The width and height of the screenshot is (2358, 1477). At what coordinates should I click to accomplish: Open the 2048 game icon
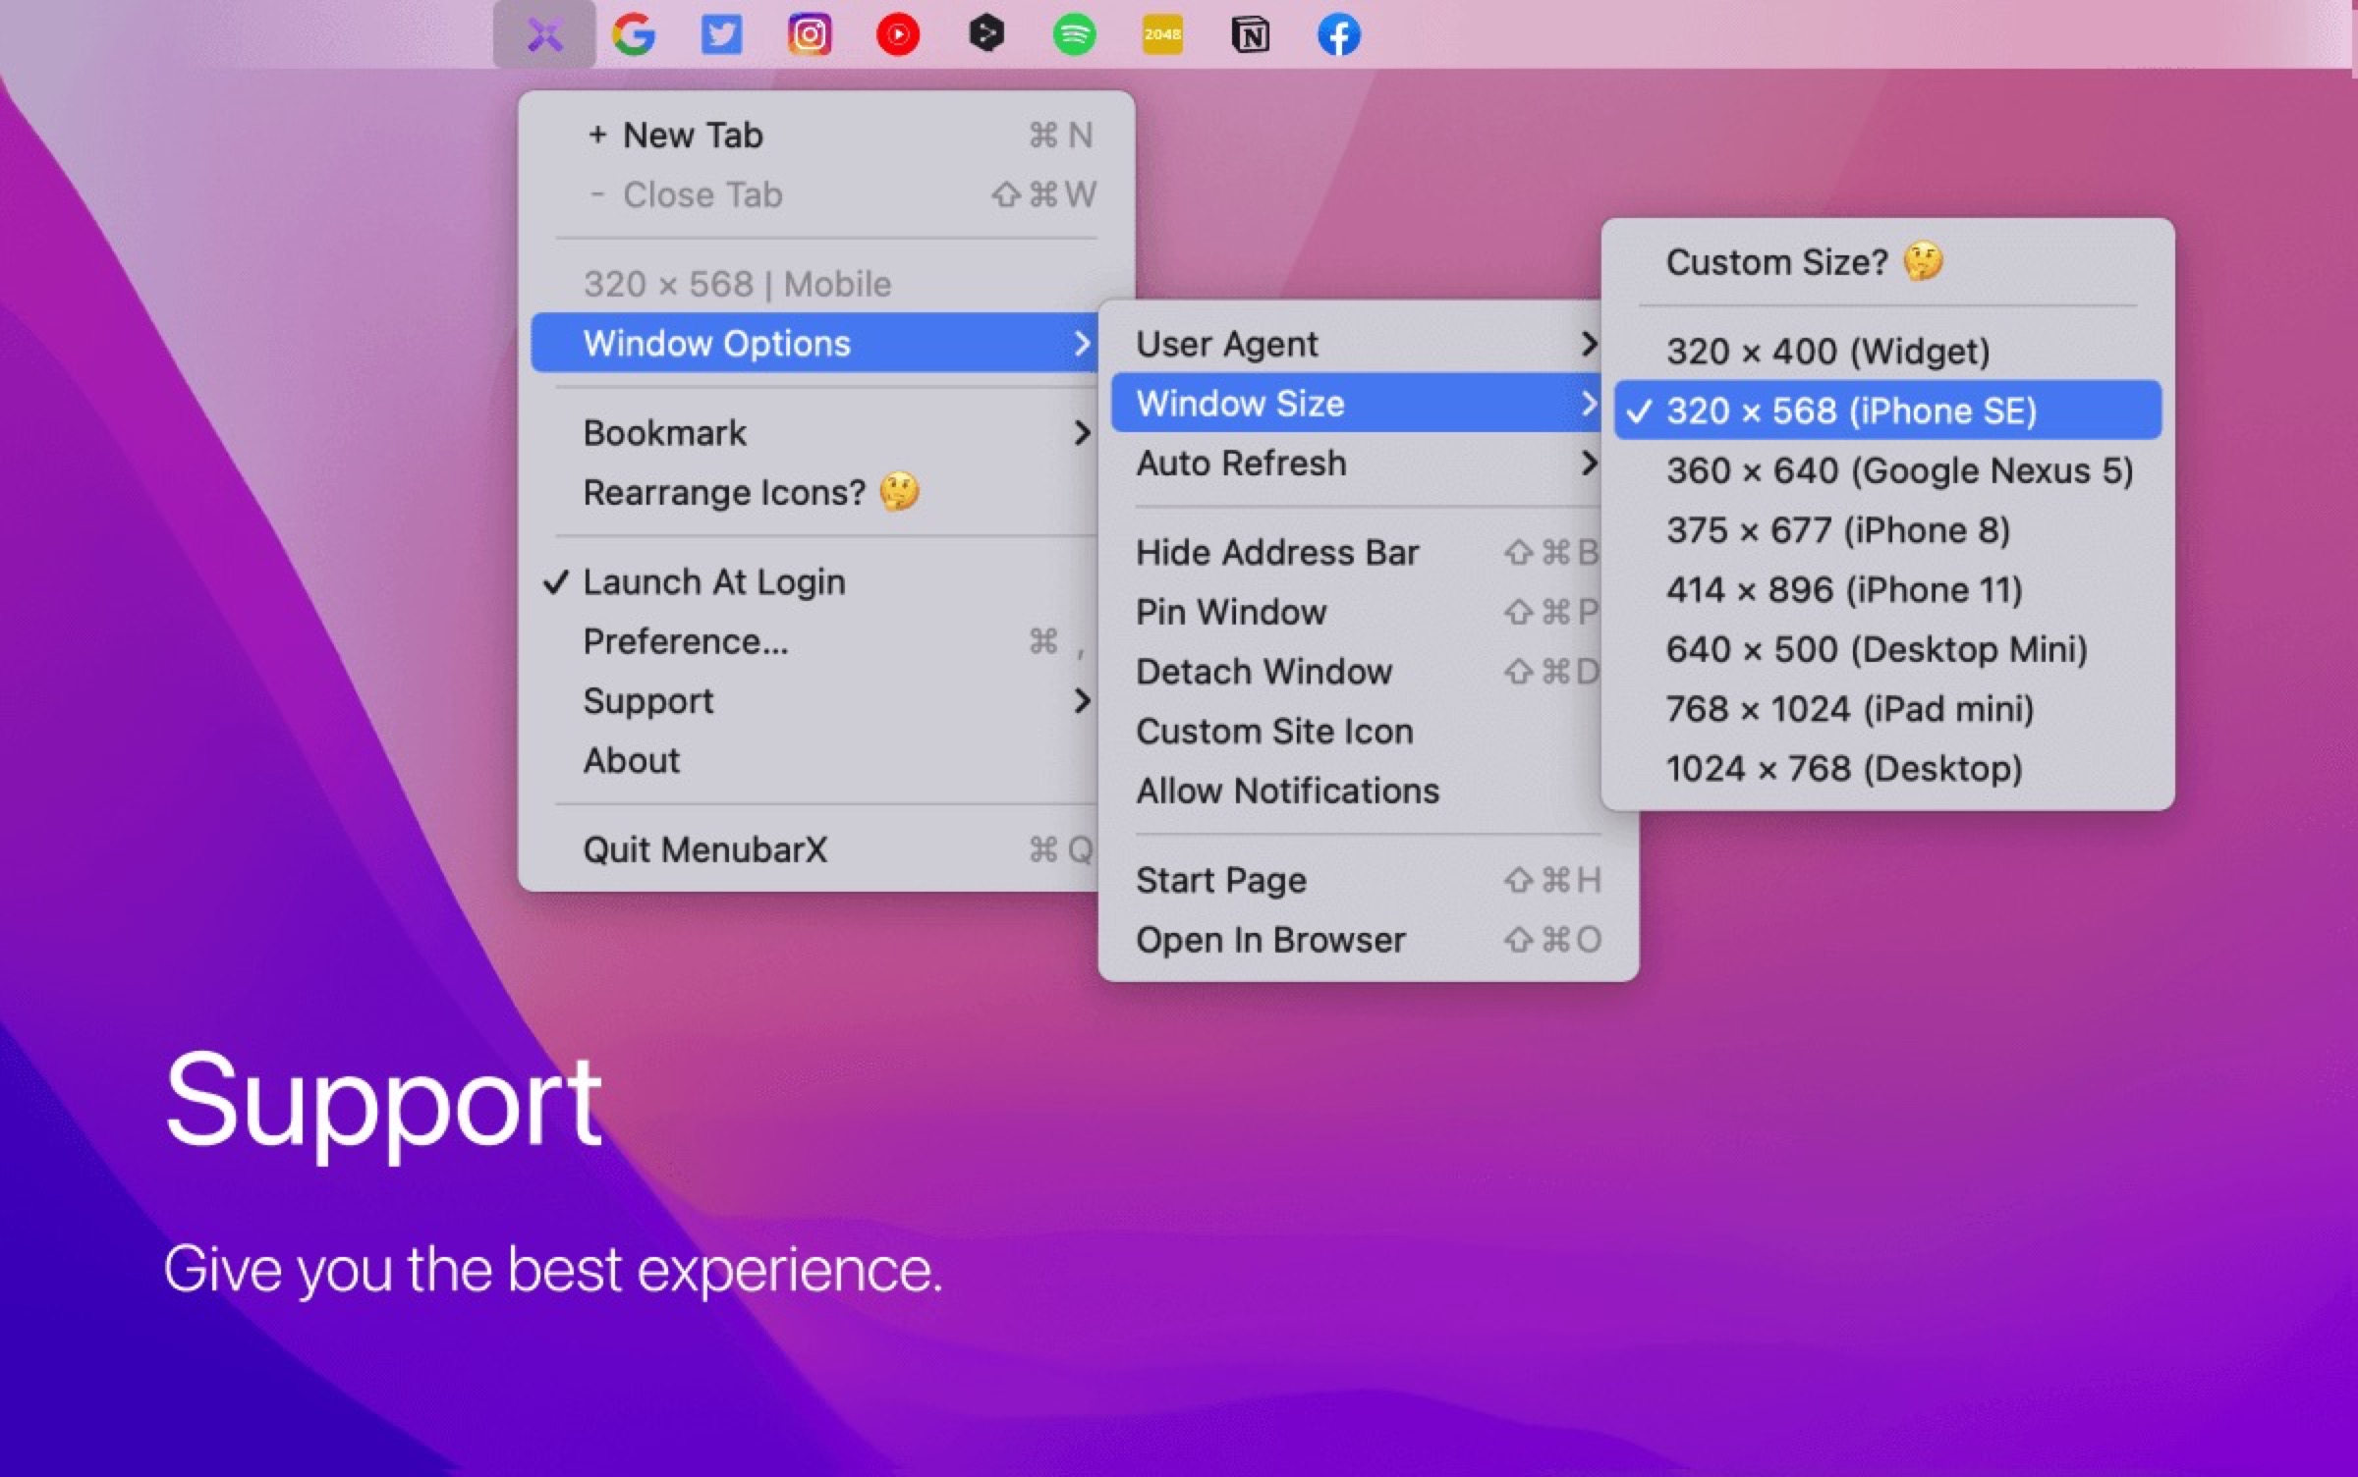click(1162, 36)
